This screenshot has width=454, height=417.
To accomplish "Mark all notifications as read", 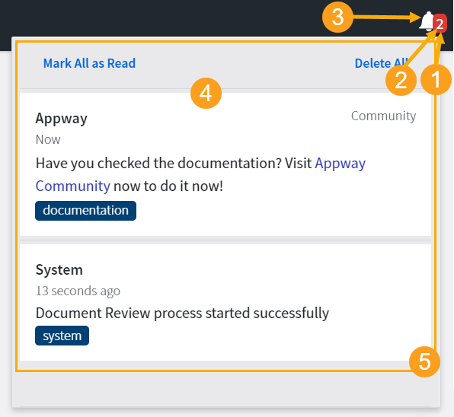I will [x=89, y=63].
